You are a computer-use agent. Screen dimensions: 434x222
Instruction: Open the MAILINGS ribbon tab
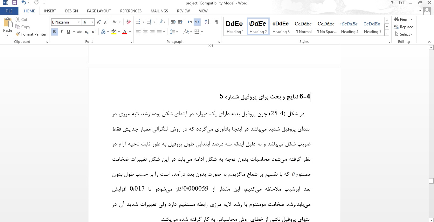(x=159, y=11)
